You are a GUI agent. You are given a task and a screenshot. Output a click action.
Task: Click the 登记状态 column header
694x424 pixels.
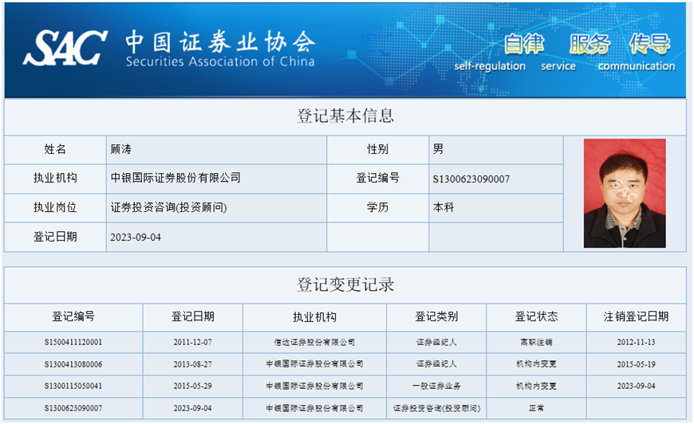tap(536, 316)
